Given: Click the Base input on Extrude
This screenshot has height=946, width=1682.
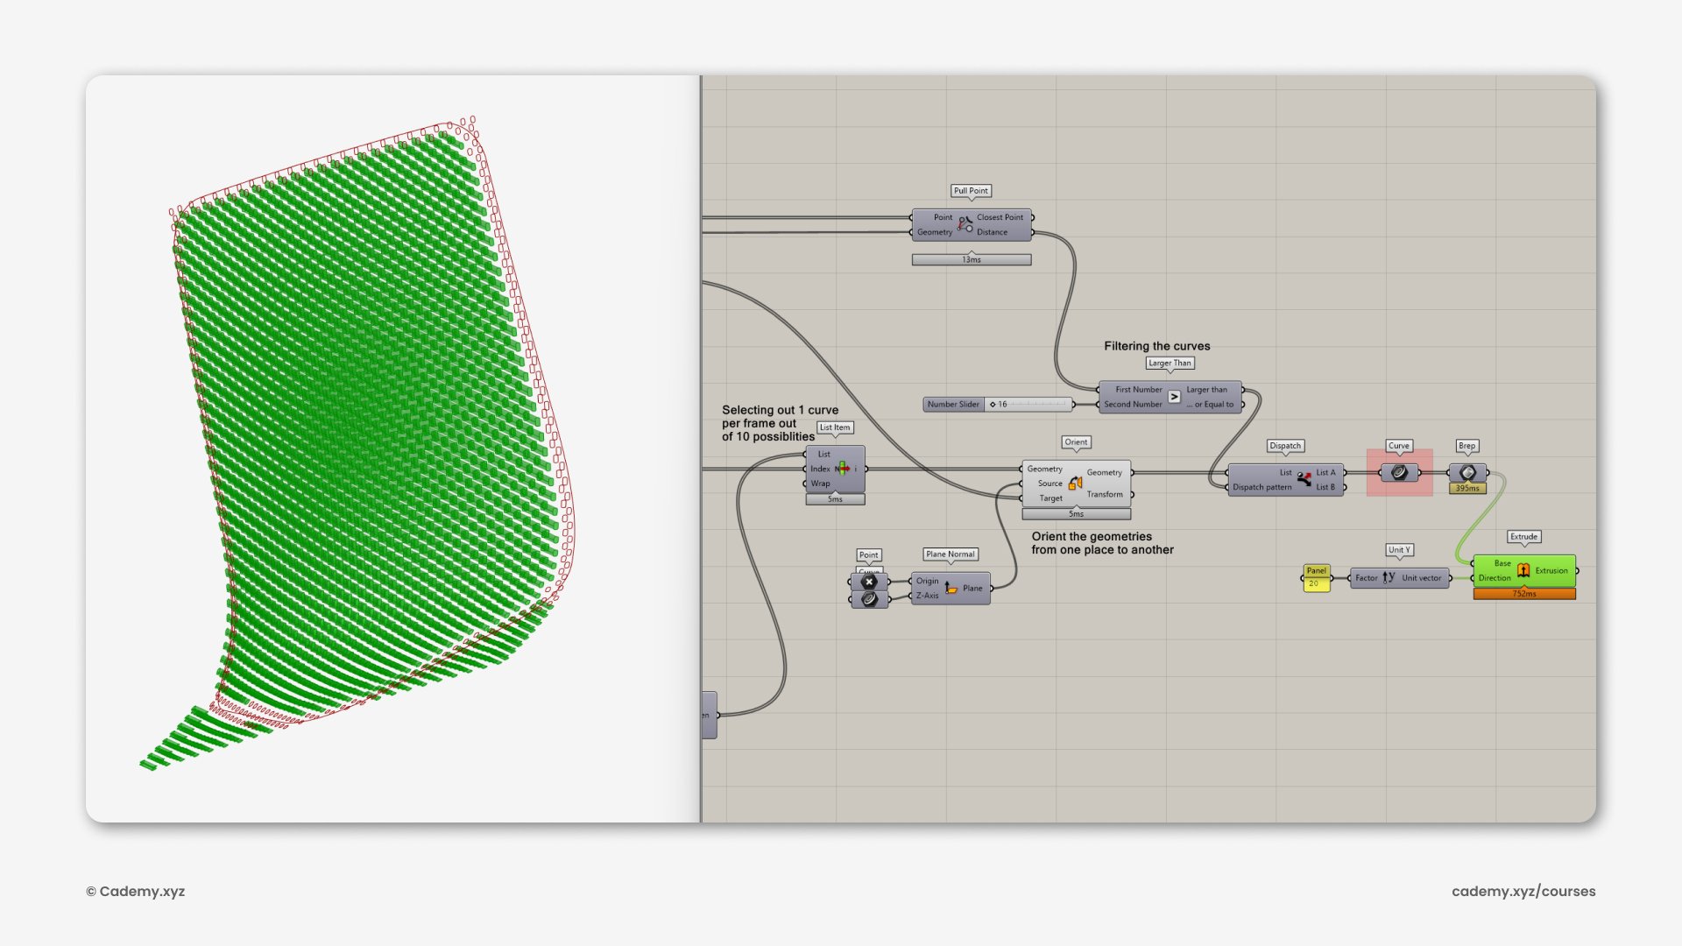Looking at the screenshot, I should [1502, 563].
